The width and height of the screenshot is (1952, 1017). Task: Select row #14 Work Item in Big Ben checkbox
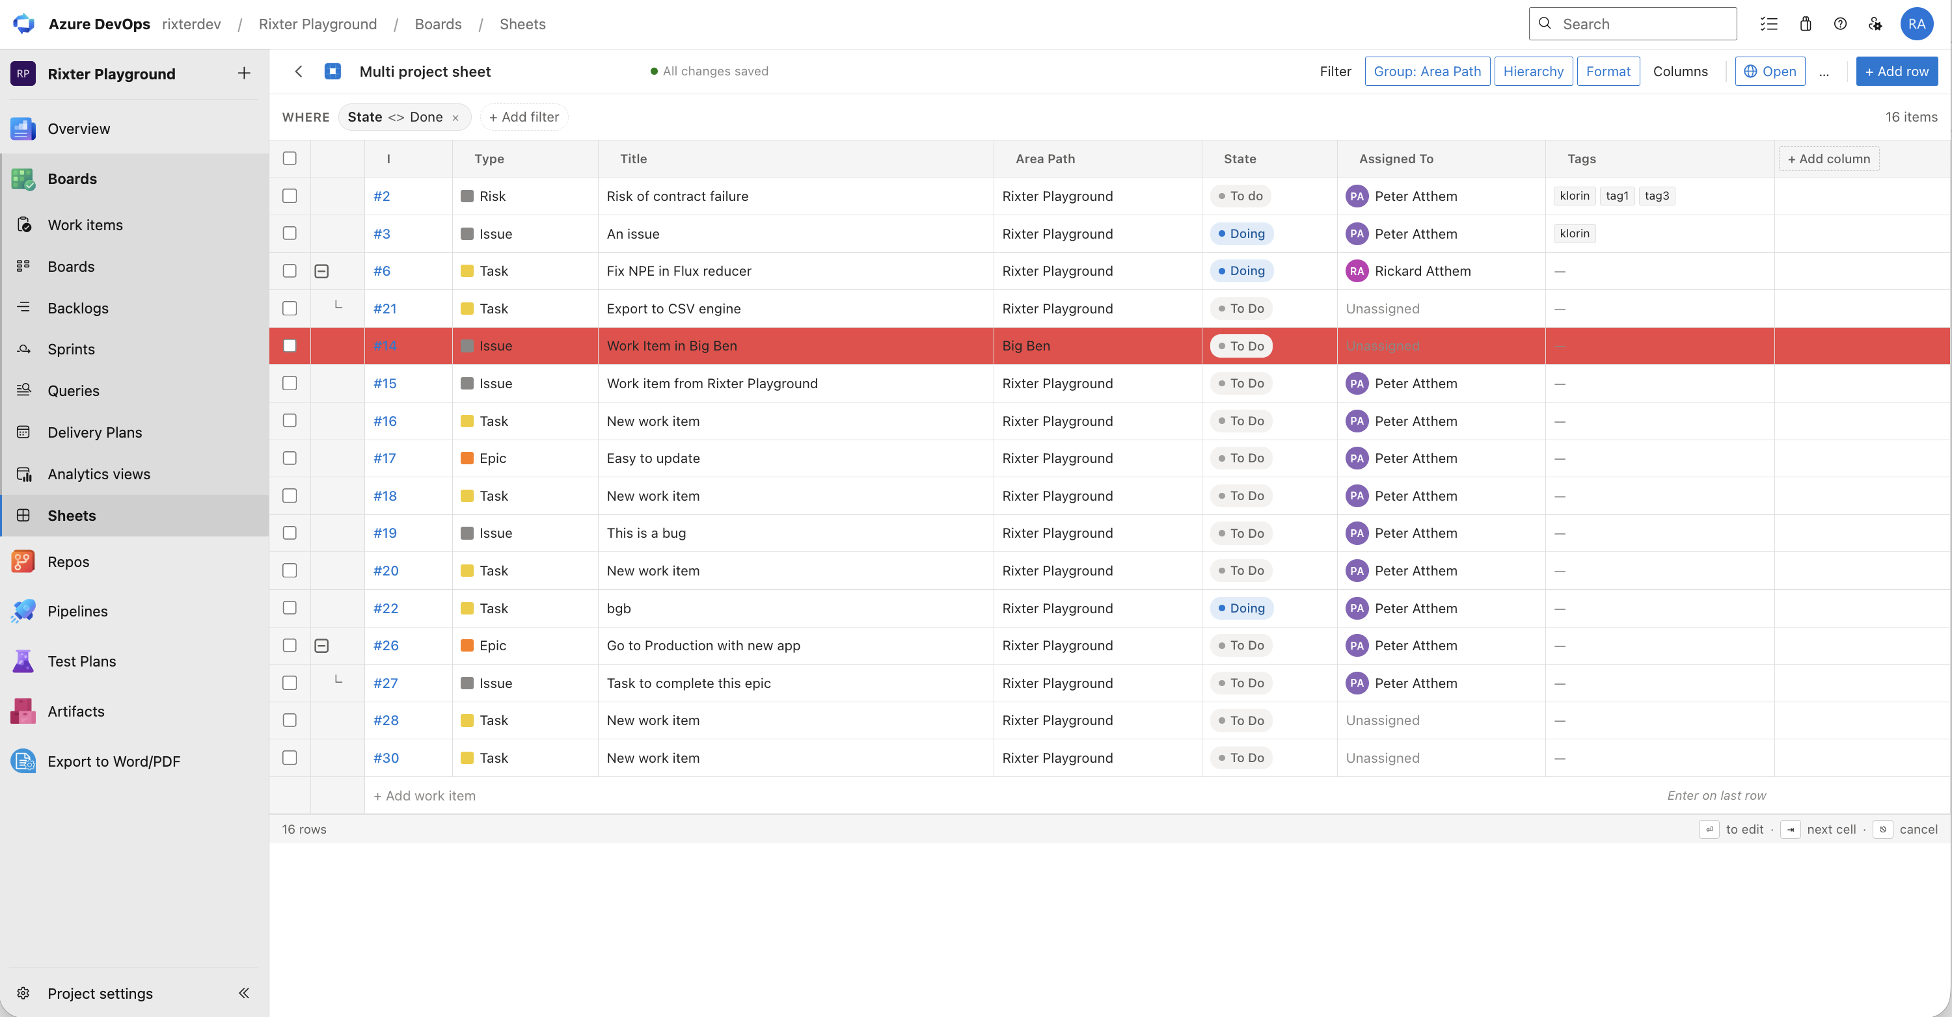pos(290,345)
